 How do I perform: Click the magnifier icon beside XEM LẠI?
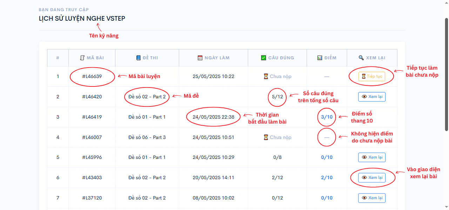(x=361, y=58)
